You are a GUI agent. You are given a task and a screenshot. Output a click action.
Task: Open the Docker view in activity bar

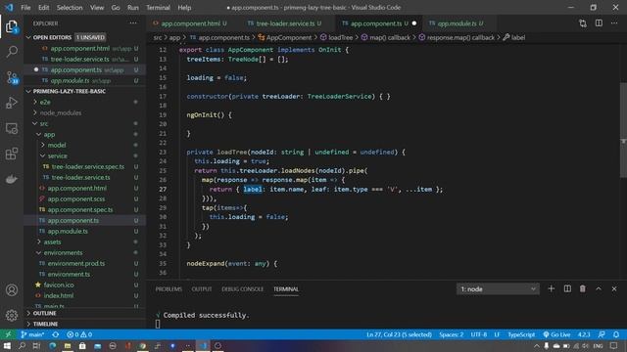(x=12, y=179)
